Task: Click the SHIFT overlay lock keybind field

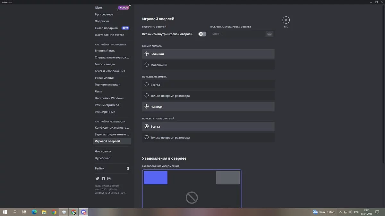Action: coord(237,34)
